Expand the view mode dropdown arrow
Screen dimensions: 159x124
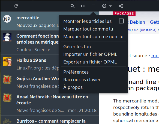point(110,6)
